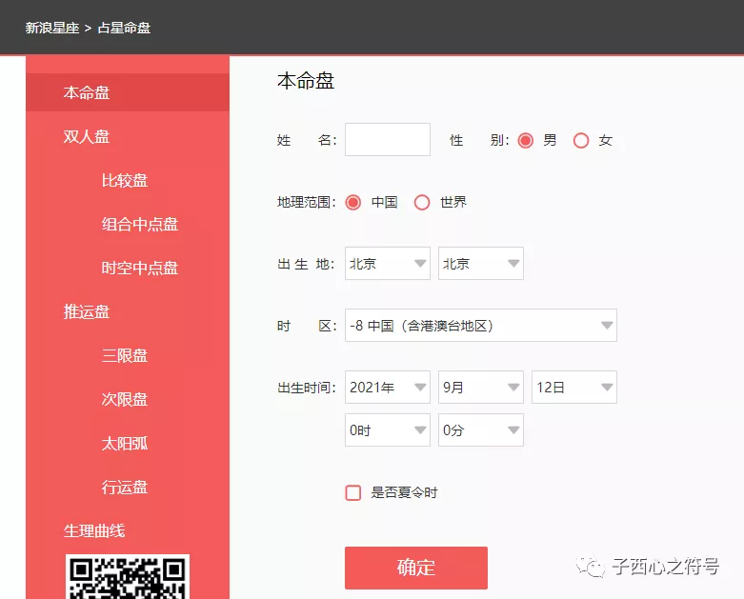Open 太阳弧 in the sidebar
744x599 pixels.
click(x=125, y=444)
